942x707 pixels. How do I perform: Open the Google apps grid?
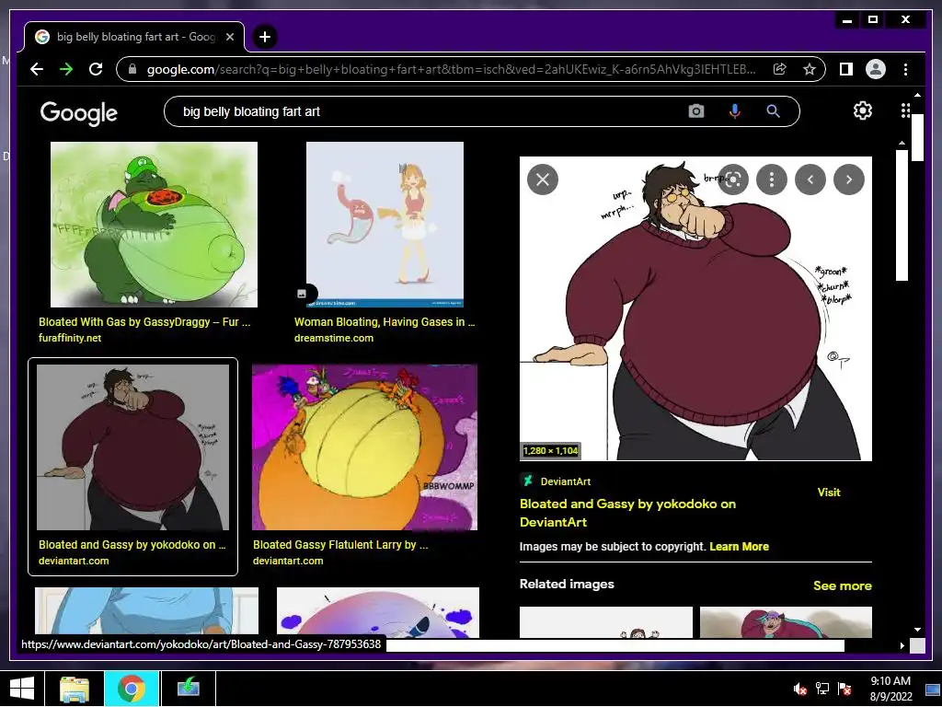(905, 110)
